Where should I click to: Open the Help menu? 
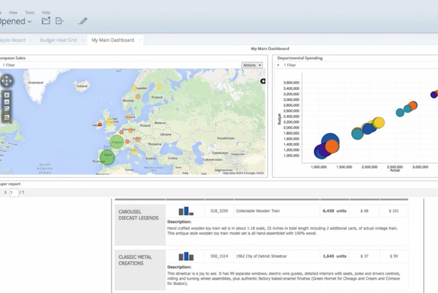46,13
